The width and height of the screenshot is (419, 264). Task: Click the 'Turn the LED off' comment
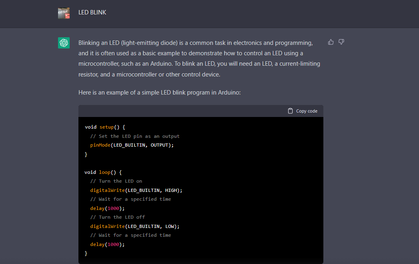click(x=118, y=217)
